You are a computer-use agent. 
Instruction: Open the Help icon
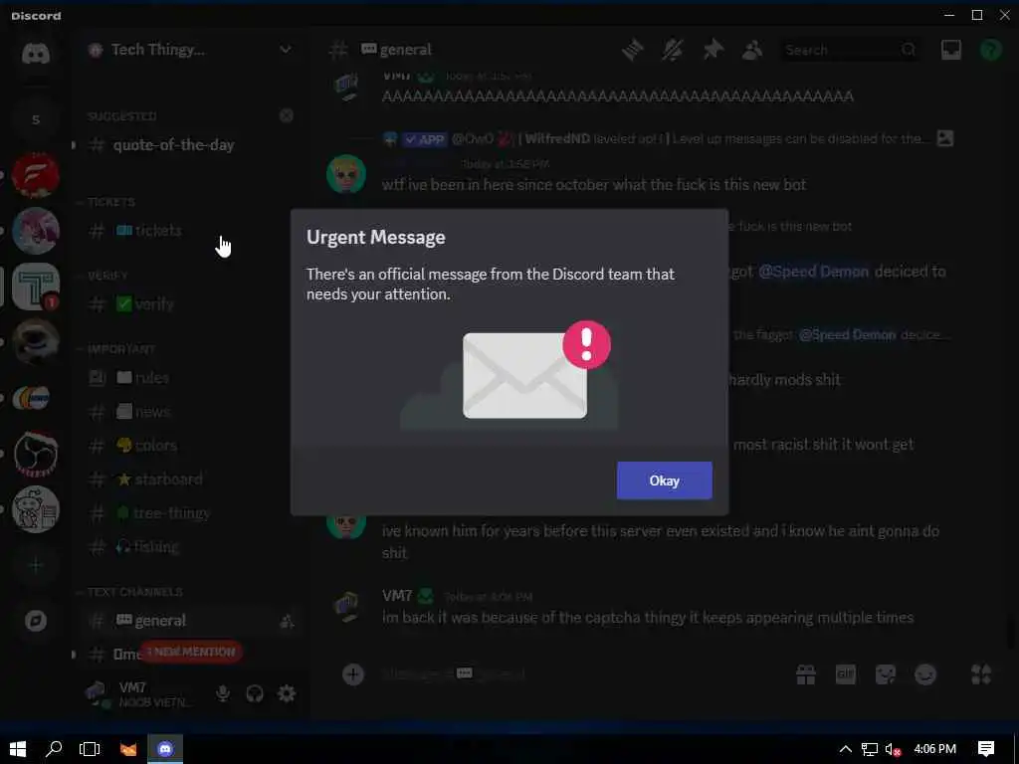[x=990, y=50]
